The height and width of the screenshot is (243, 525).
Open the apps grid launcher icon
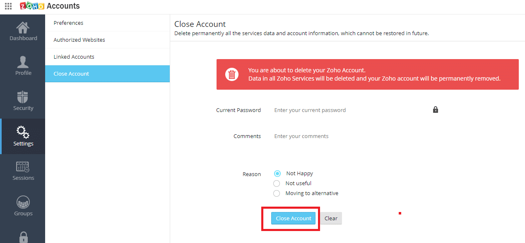8,6
